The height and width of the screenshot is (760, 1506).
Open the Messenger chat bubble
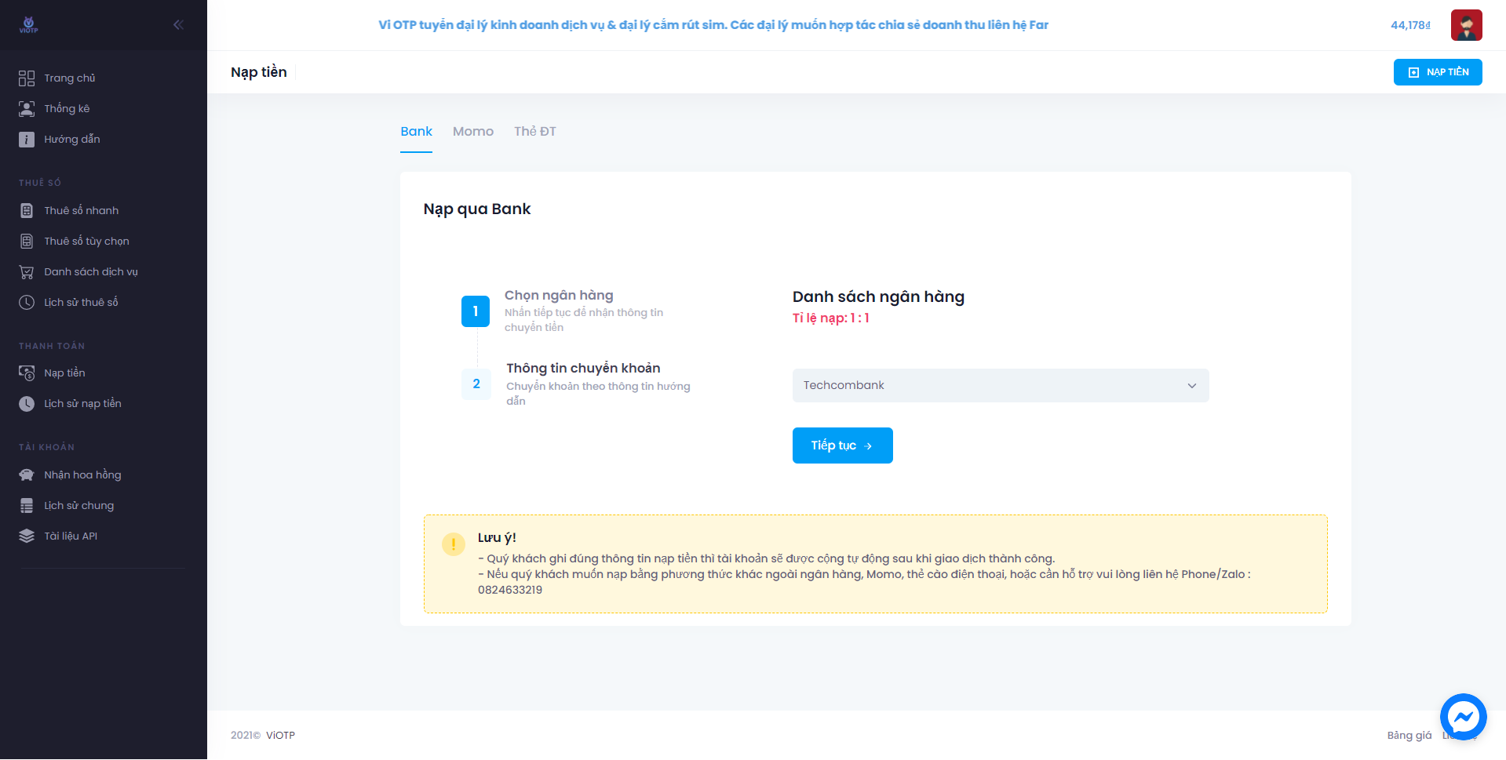click(1463, 716)
